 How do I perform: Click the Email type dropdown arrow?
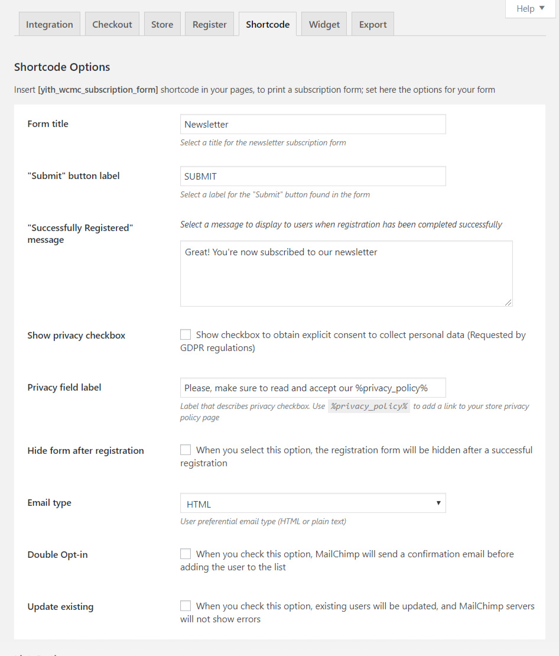pos(438,503)
